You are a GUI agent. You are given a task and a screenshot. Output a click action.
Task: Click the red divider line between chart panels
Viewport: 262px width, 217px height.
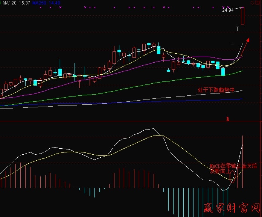113,121
